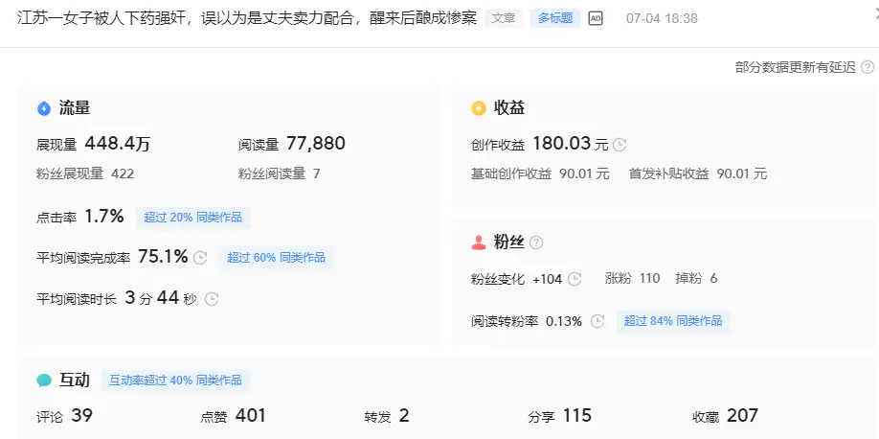Click the 超过 84% 同类作品 badge
This screenshot has width=879, height=439.
pos(673,321)
